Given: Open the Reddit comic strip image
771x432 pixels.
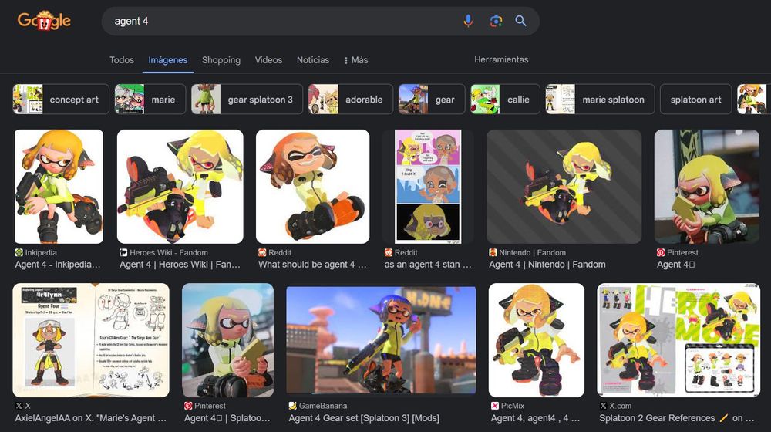Looking at the screenshot, I should (428, 187).
